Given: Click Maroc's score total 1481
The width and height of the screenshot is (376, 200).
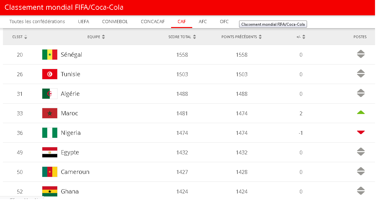Looking at the screenshot, I should point(182,113).
